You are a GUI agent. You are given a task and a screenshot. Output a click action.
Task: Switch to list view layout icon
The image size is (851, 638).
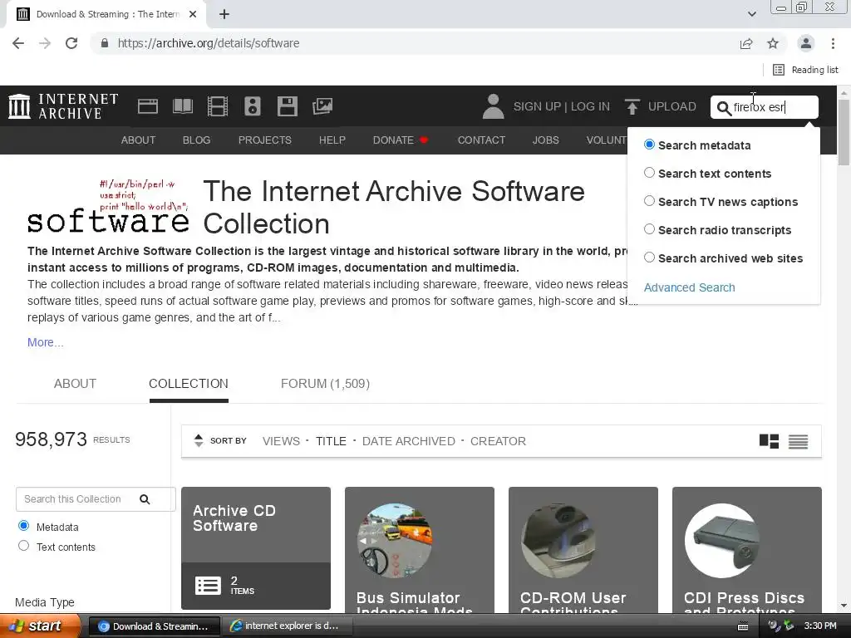click(x=799, y=442)
